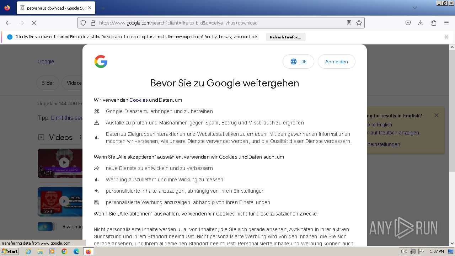The height and width of the screenshot is (256, 455).
Task: Open the Action Center flag icon
Action: tap(421, 251)
